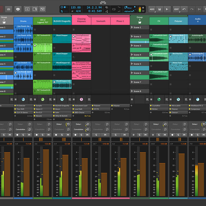Image resolution: width=206 pixels, height=206 pixels.
Task: Click the play arrow icon beside piano icon
Action: click(x=167, y=9)
